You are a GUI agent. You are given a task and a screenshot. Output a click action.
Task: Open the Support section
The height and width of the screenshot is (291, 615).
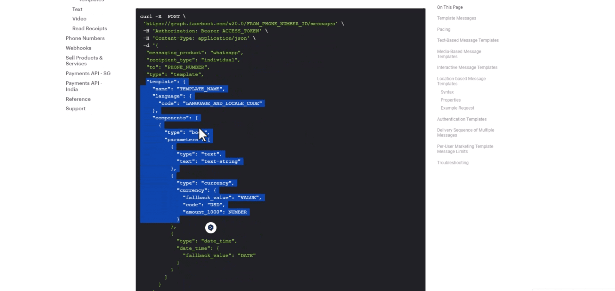tap(76, 109)
